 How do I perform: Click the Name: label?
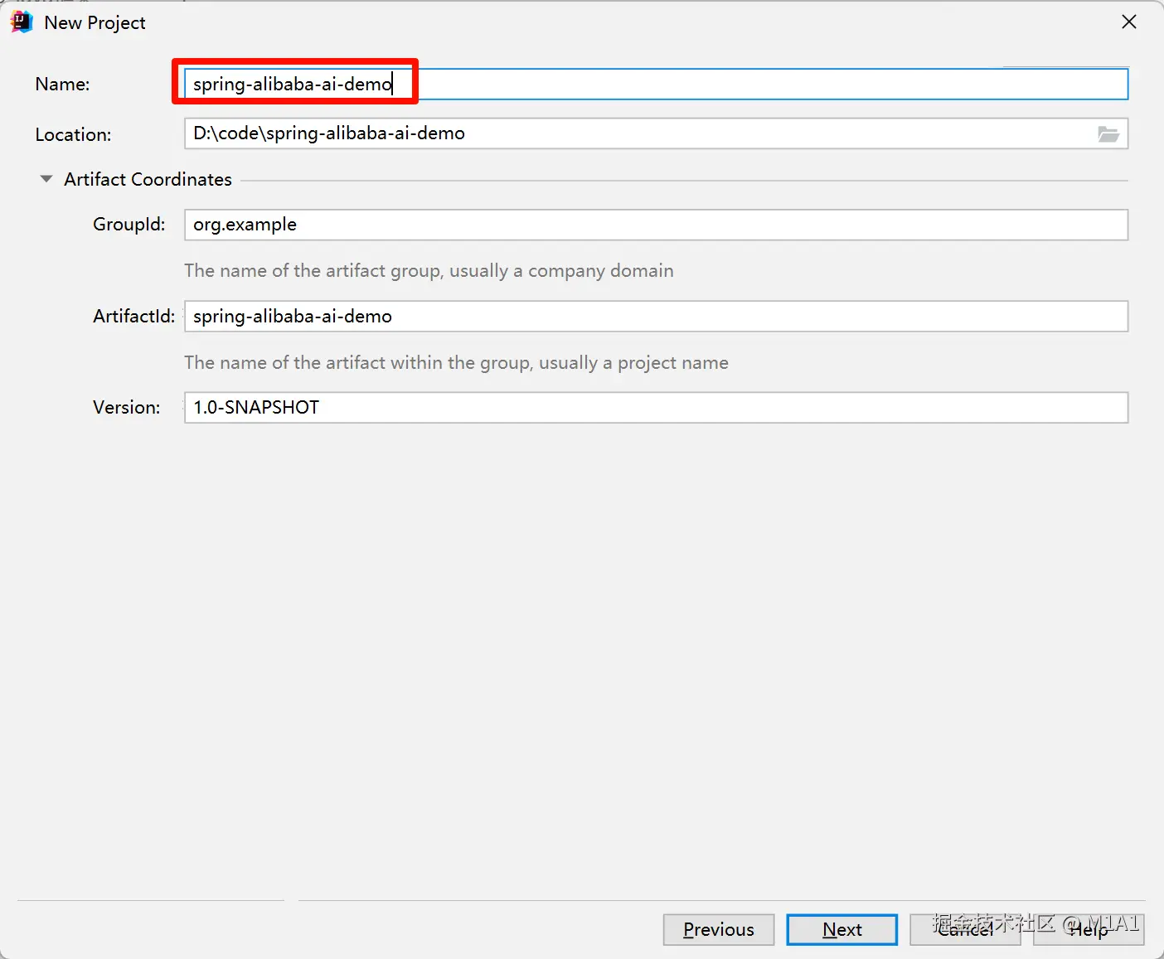click(x=62, y=84)
